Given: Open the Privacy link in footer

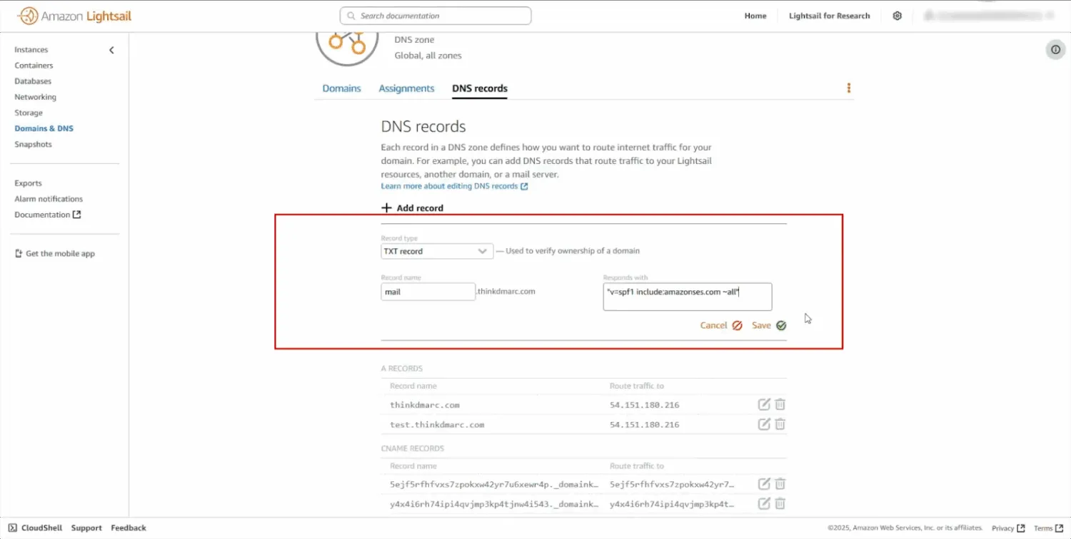Looking at the screenshot, I should 1008,528.
